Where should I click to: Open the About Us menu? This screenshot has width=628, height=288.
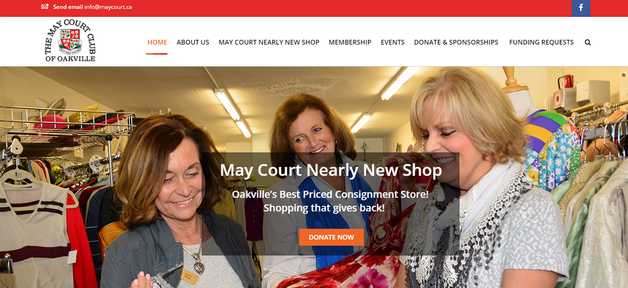click(x=193, y=42)
